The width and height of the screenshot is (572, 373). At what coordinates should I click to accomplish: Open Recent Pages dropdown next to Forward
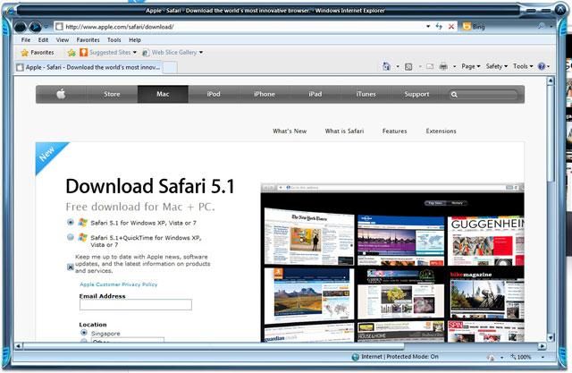46,27
